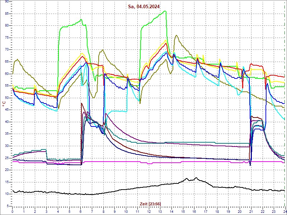Select the 75 label on temperature axis
This screenshot has height=215, width=287.
coord(7,38)
